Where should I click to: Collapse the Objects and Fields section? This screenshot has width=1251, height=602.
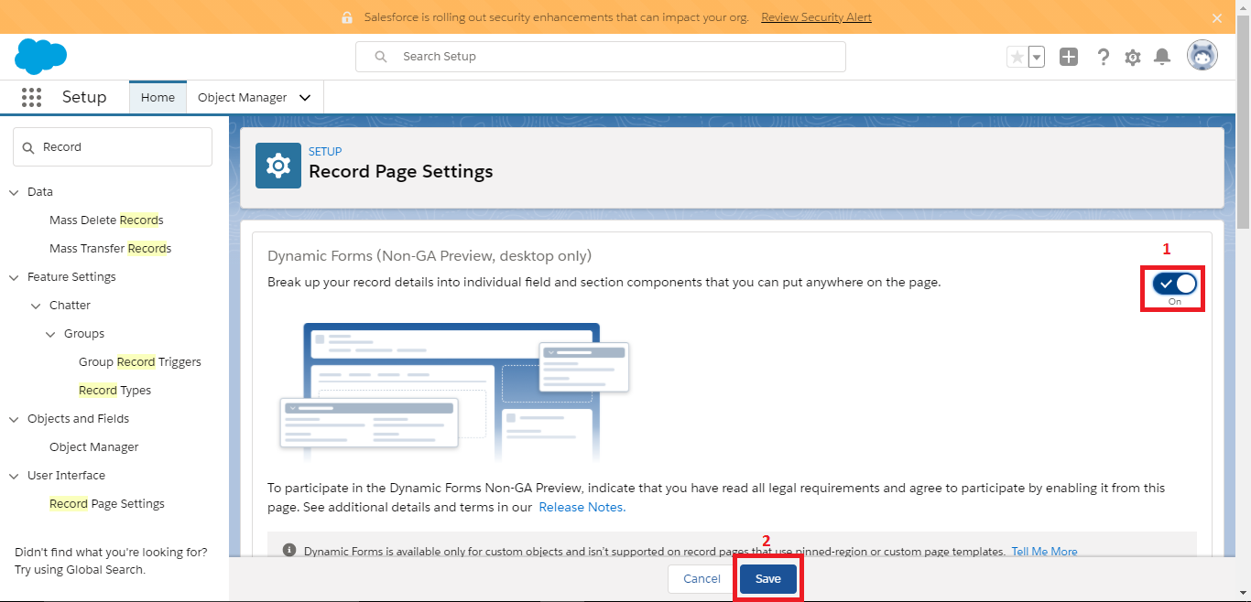click(13, 418)
